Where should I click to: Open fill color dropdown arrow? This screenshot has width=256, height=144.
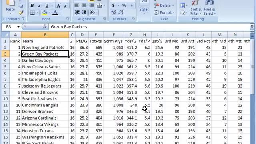[50, 12]
